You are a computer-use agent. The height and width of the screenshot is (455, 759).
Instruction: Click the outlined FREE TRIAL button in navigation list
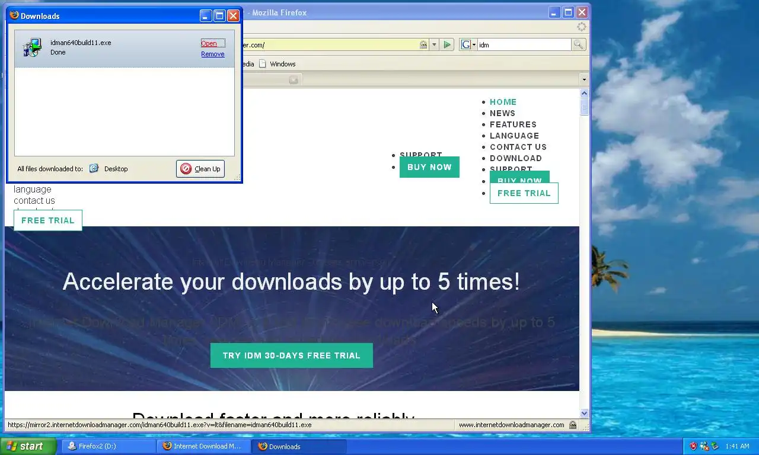524,193
